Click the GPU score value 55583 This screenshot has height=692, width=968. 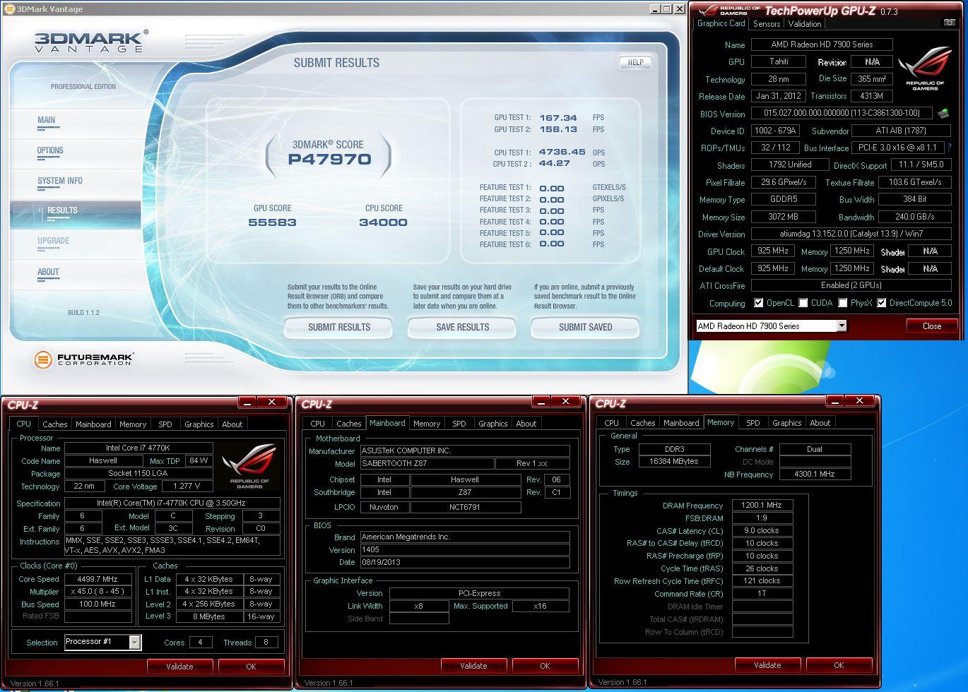[272, 222]
